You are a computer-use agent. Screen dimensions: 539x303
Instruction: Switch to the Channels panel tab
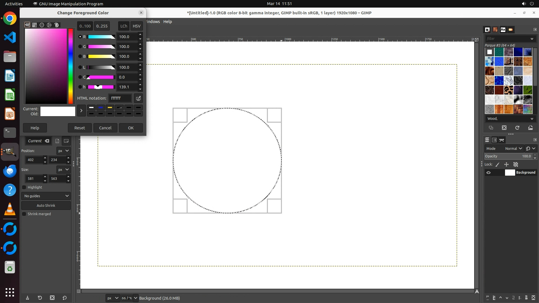click(x=494, y=140)
